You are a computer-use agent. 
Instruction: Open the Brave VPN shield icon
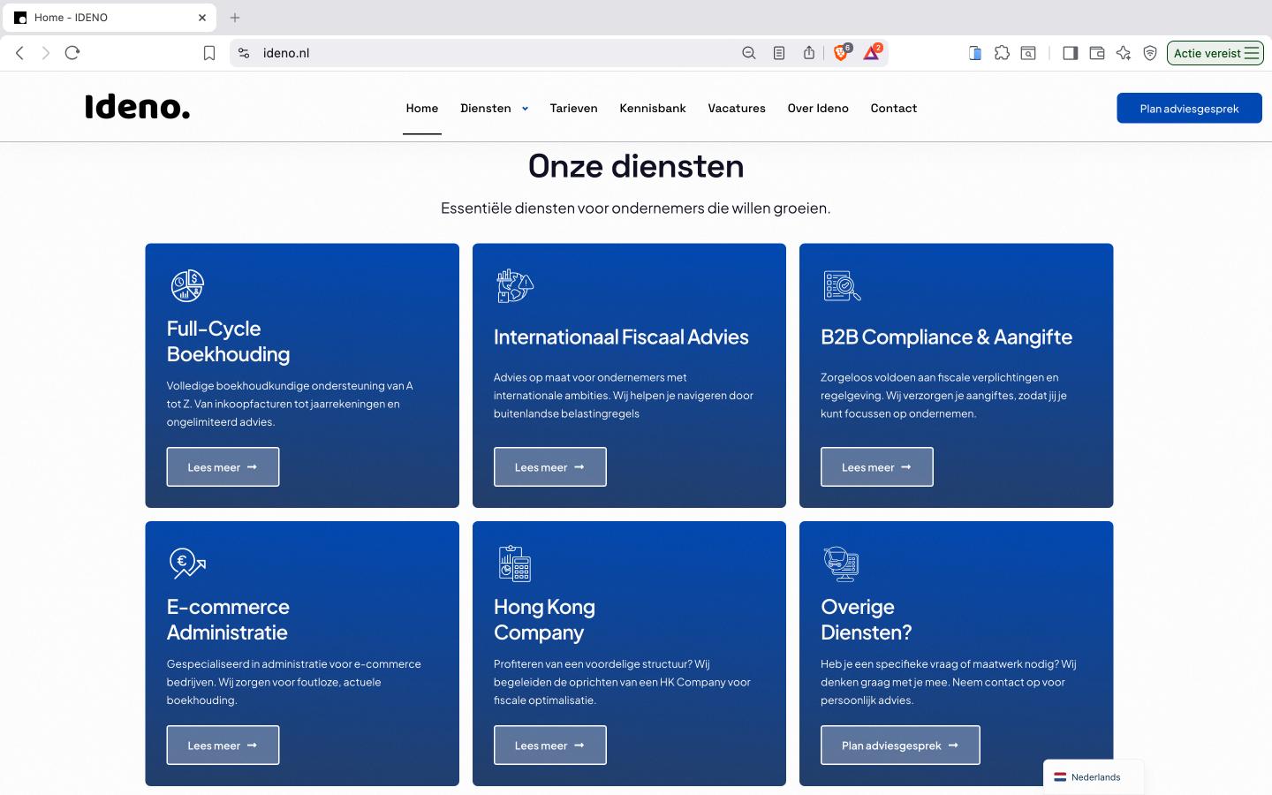click(1149, 53)
